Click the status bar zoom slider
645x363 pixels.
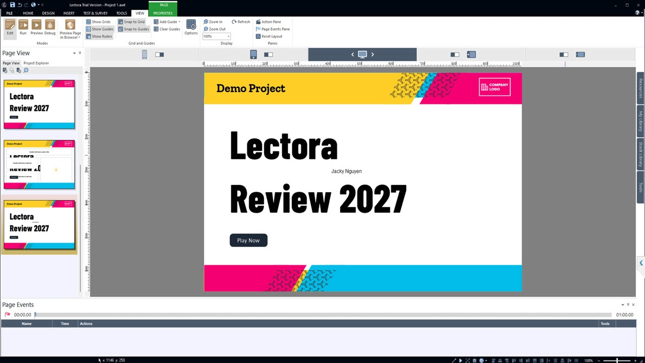coord(618,360)
